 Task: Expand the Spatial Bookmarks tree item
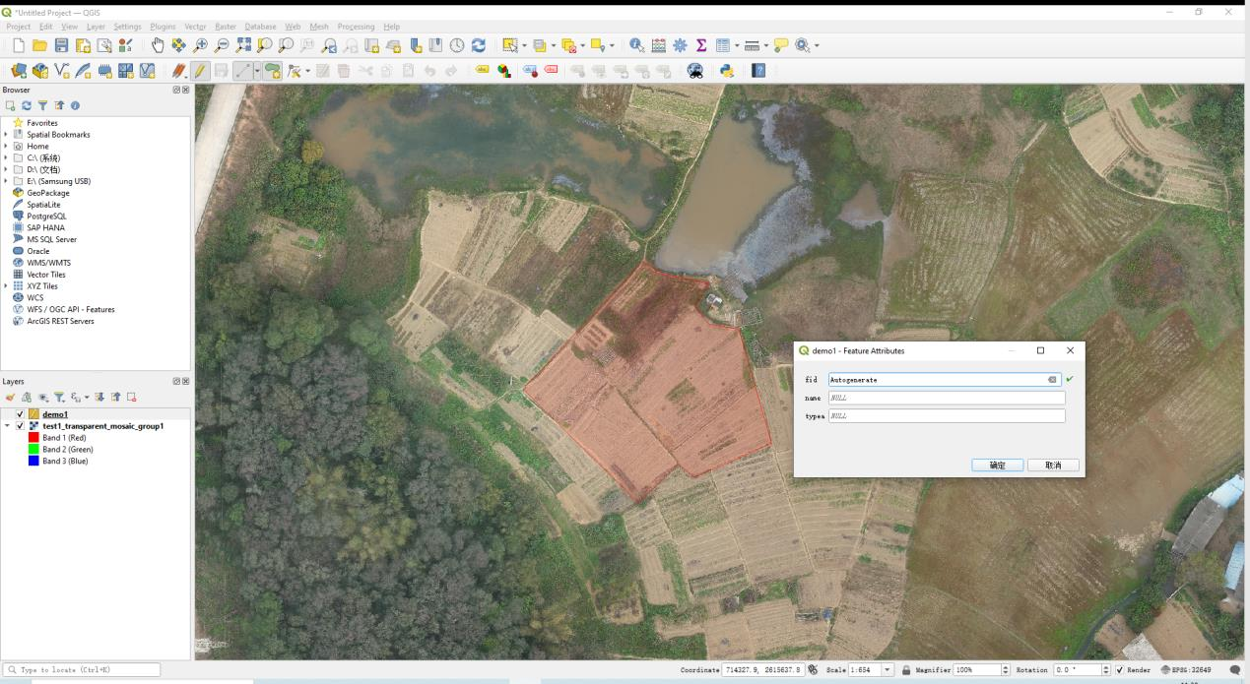tap(6, 135)
